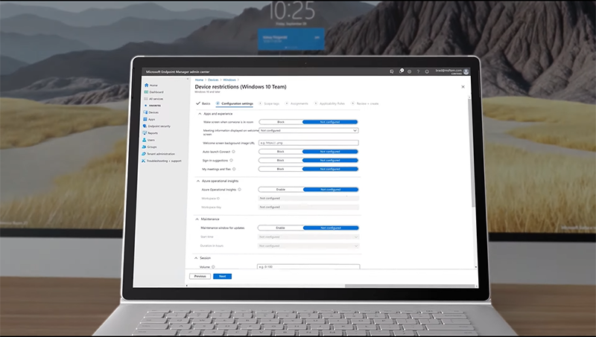Set My meetings and files to Block

[x=281, y=169]
